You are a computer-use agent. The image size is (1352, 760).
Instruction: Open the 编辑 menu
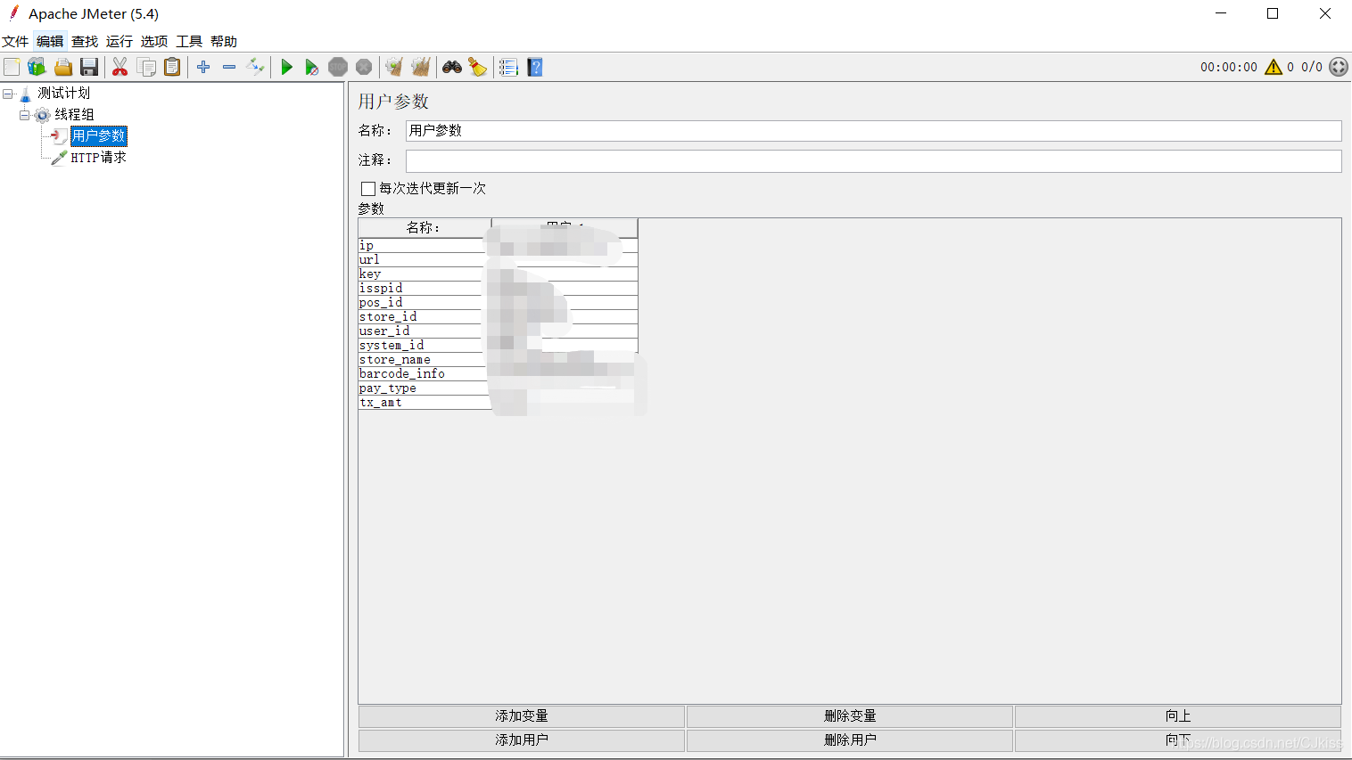point(50,41)
